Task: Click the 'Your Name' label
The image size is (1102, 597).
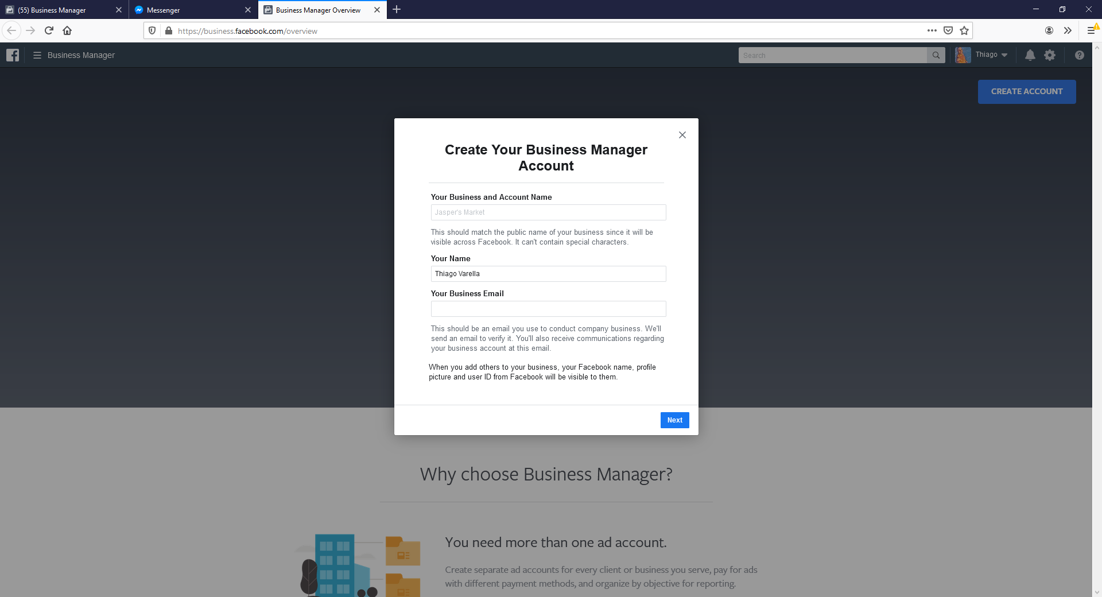Action: pos(451,258)
